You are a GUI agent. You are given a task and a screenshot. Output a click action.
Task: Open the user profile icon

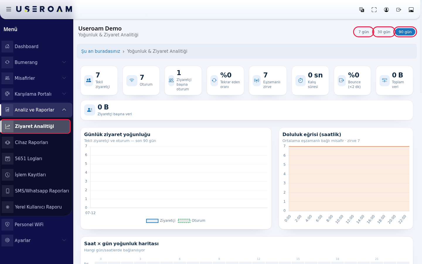pyautogui.click(x=386, y=10)
